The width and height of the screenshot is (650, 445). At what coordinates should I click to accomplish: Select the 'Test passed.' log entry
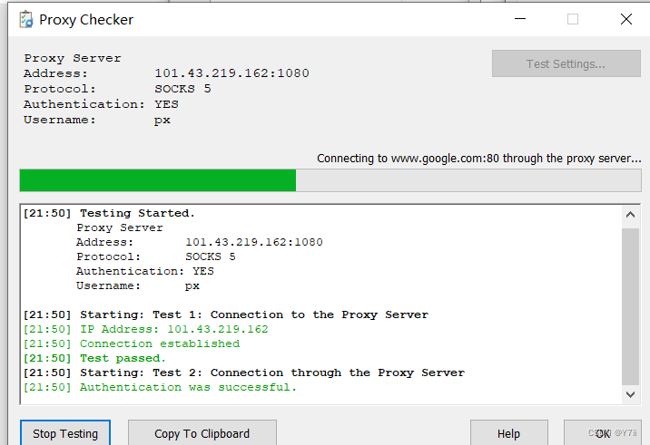pos(94,358)
